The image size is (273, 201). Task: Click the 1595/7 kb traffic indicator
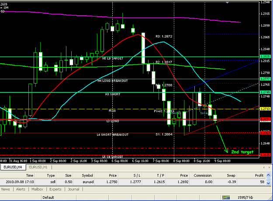pos(245,198)
